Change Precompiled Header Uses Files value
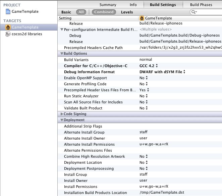This screenshot has height=196, width=222. [x=144, y=90]
